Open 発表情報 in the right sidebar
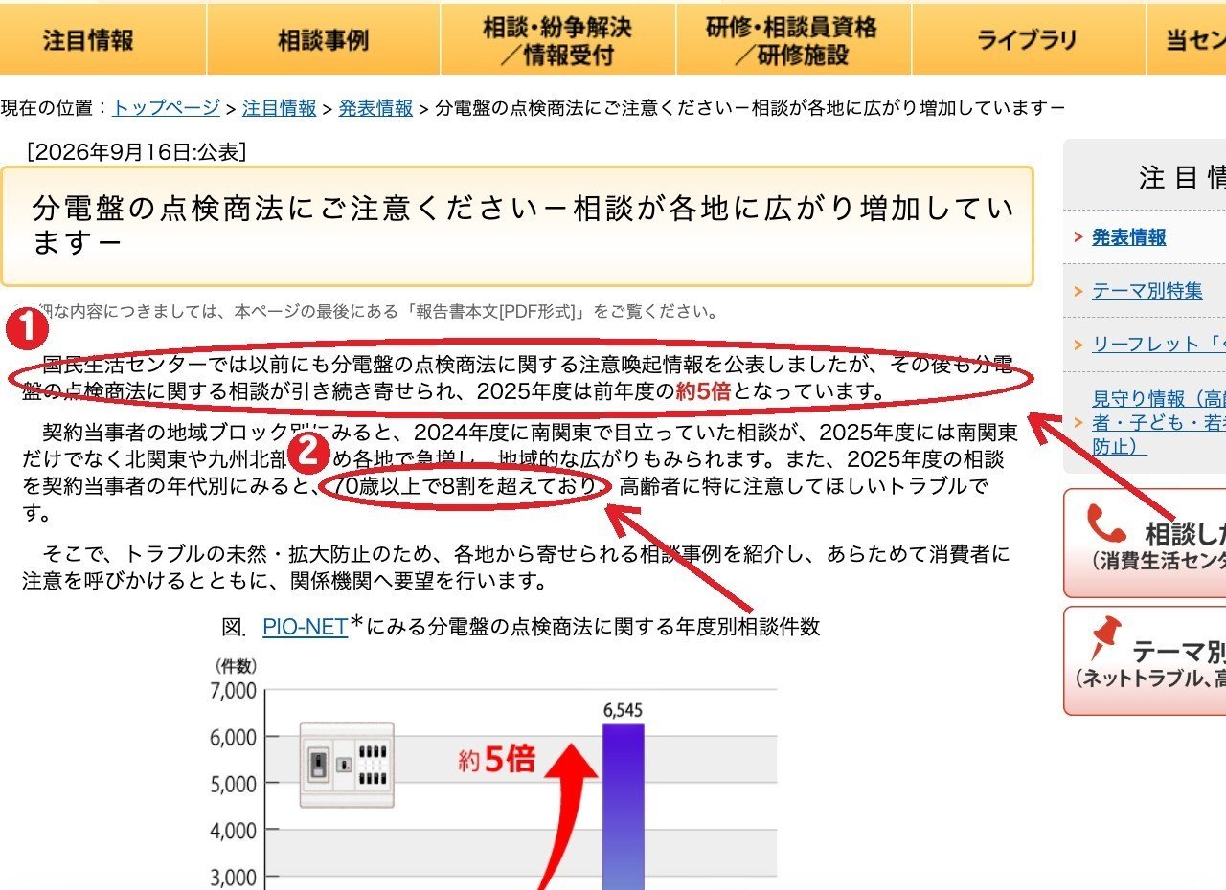This screenshot has width=1226, height=890. pos(1129,237)
